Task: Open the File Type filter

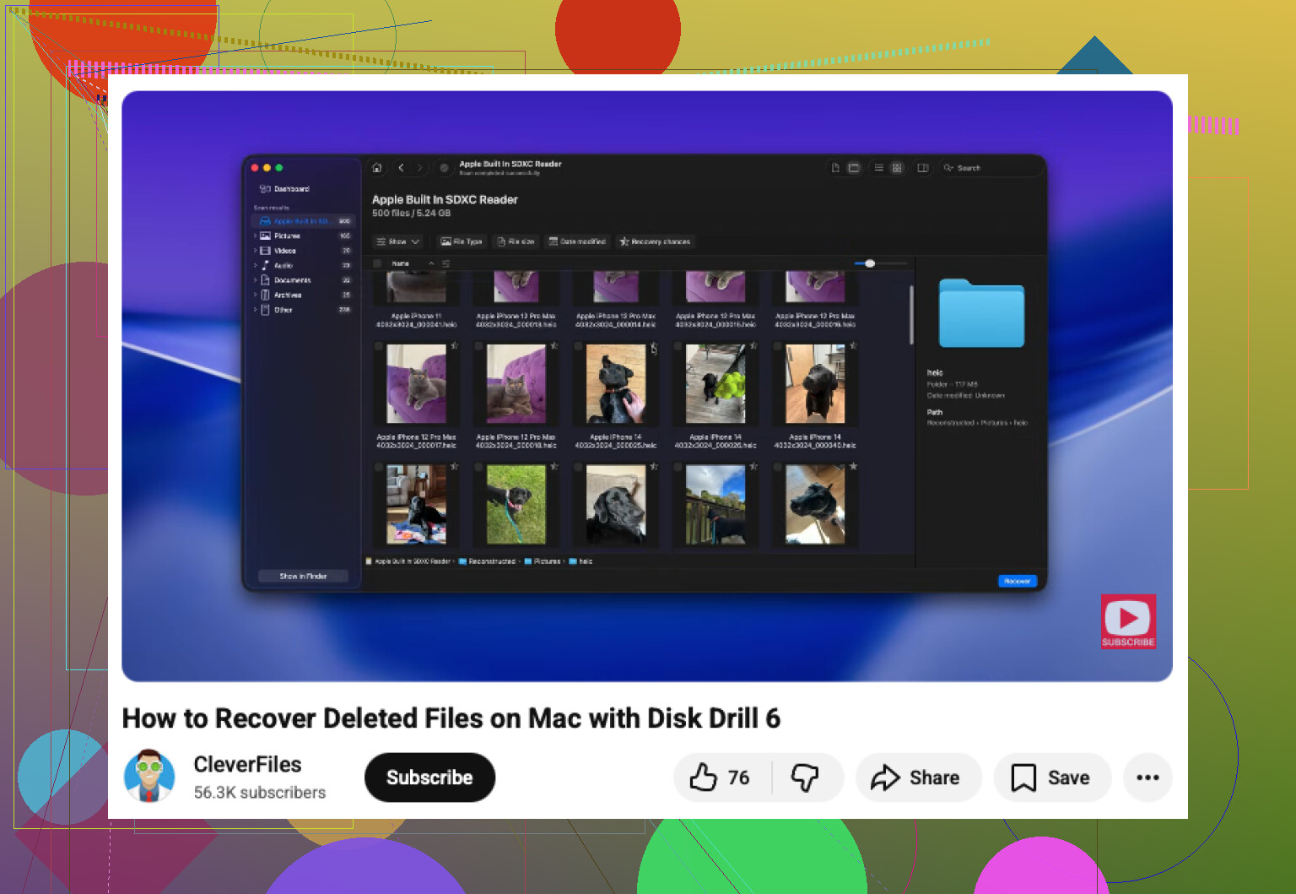Action: coord(462,241)
